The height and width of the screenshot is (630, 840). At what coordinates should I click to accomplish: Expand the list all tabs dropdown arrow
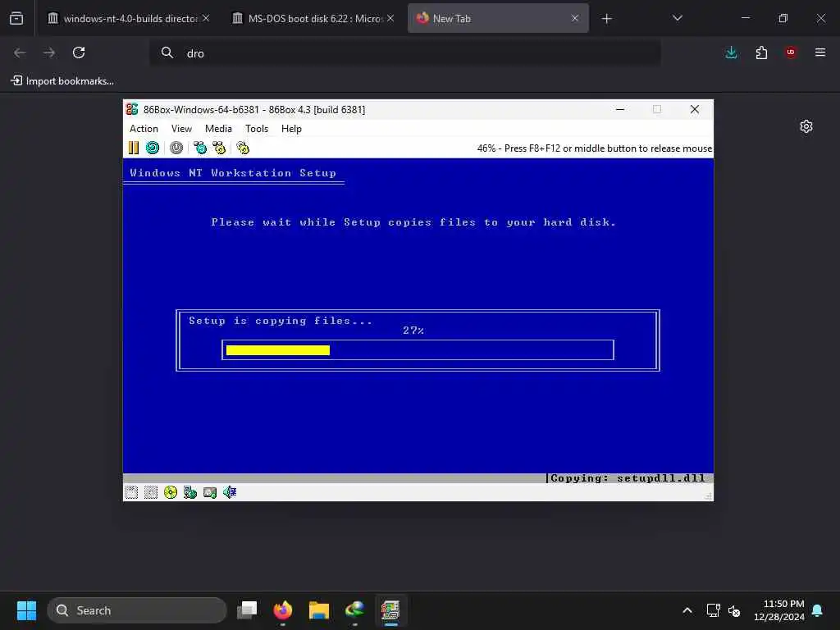click(x=677, y=18)
